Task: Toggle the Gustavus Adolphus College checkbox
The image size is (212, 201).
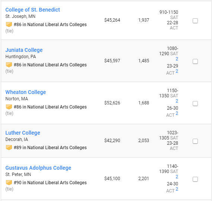Action: [195, 179]
